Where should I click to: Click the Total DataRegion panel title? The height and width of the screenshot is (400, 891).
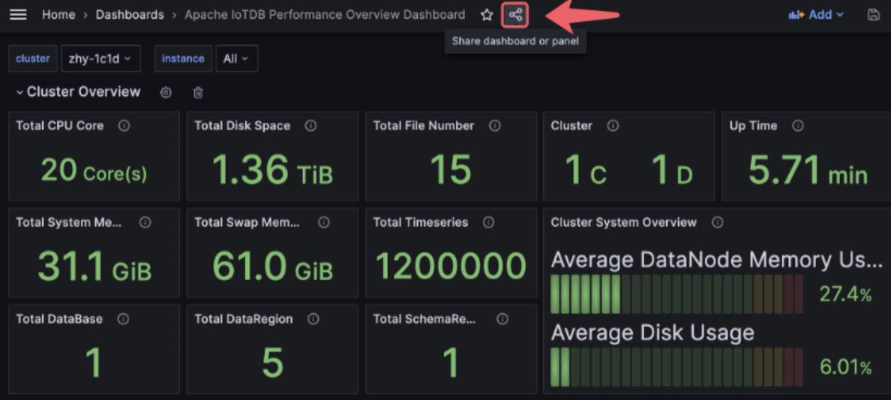coord(243,319)
